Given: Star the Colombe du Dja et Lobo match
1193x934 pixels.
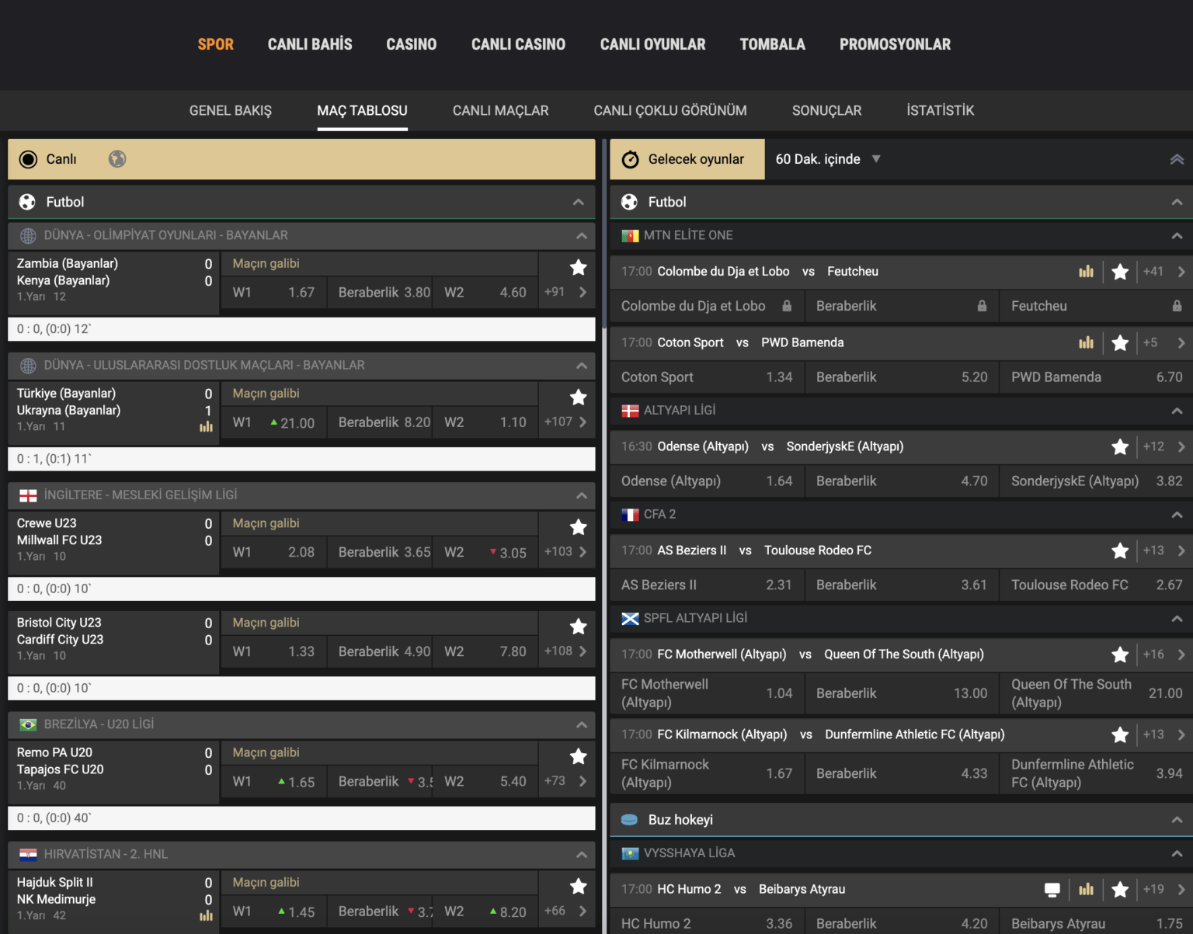Looking at the screenshot, I should click(1120, 272).
